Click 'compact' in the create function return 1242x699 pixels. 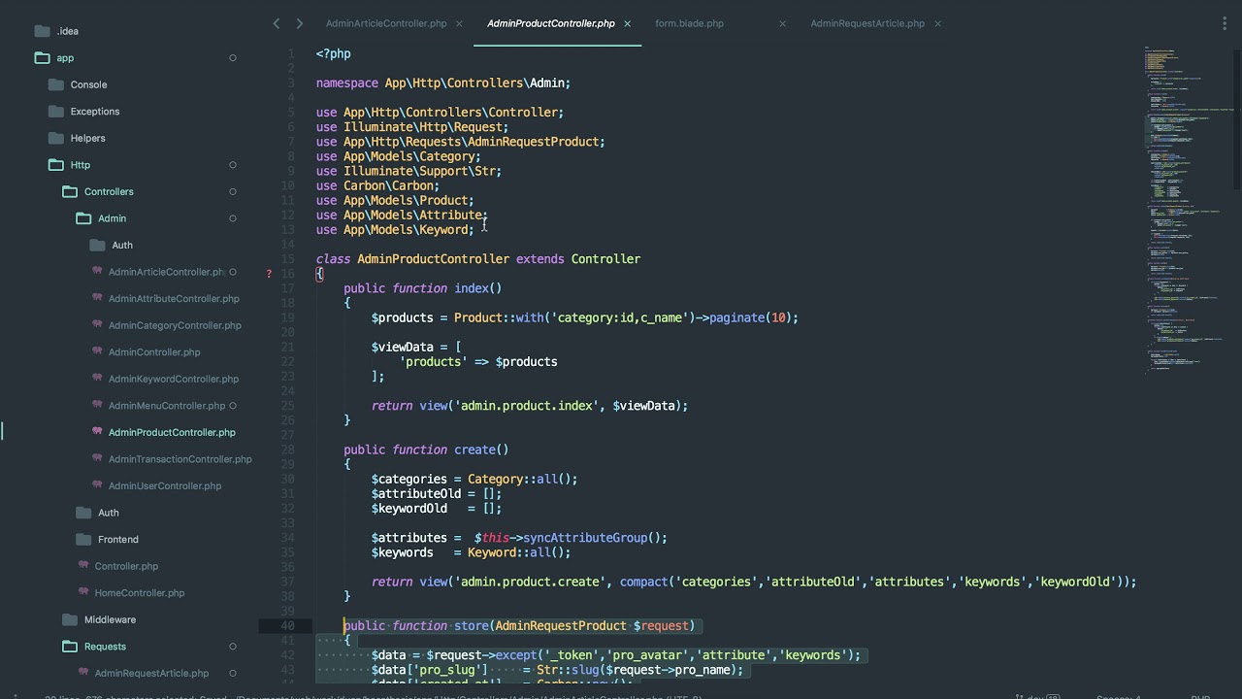tap(644, 582)
